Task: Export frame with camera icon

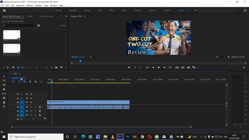Action: point(188,67)
